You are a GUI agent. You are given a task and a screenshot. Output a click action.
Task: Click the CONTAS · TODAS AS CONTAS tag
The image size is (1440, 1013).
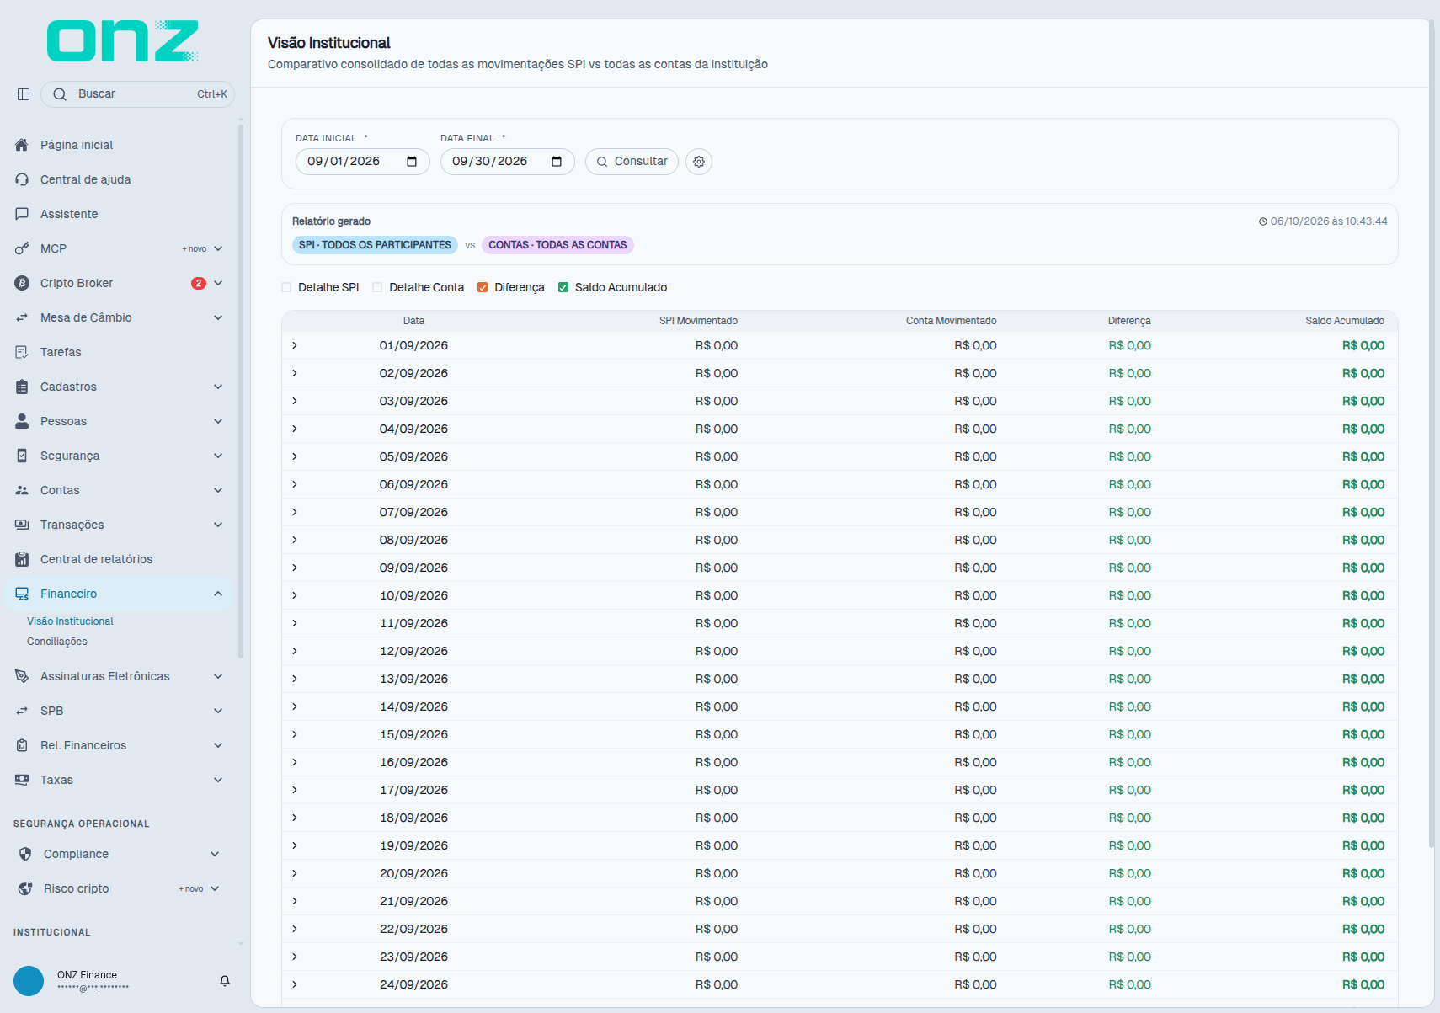point(557,245)
